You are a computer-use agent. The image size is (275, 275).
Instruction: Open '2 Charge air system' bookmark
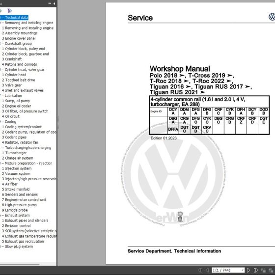(x=18, y=158)
